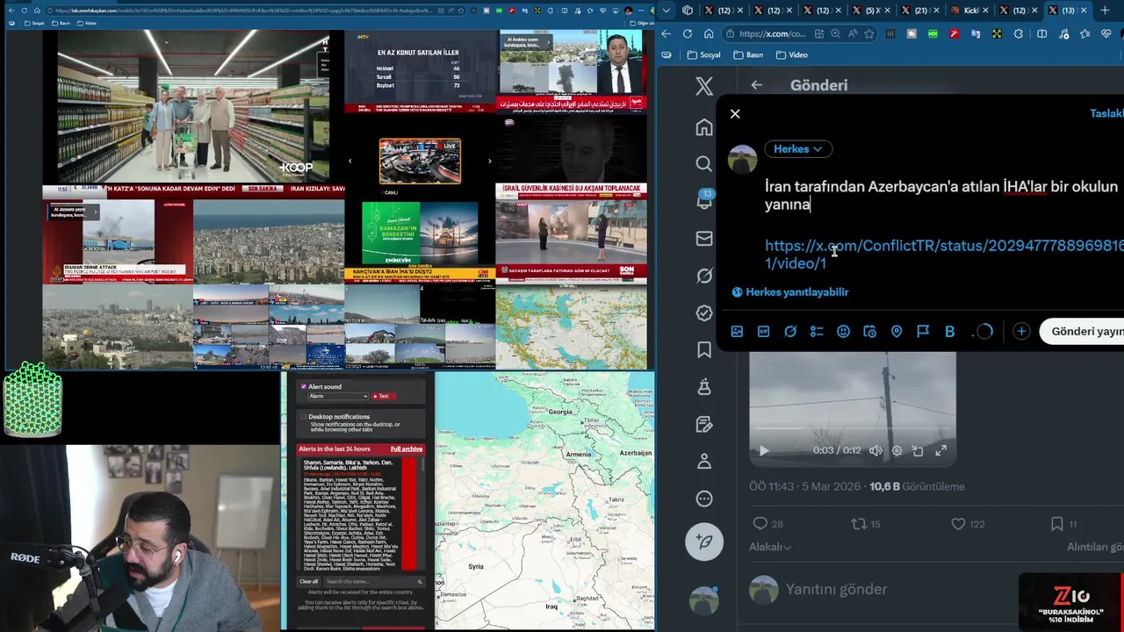
Task: Go back using arrow beside Gönderi
Action: [756, 85]
